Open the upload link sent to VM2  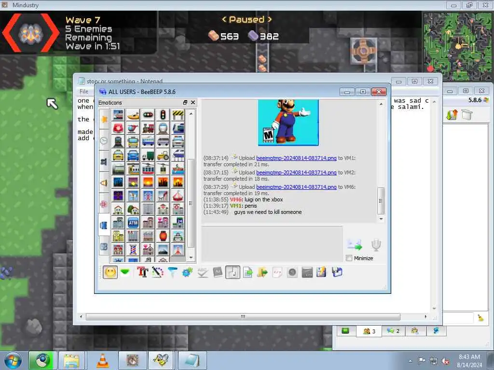[x=296, y=172]
